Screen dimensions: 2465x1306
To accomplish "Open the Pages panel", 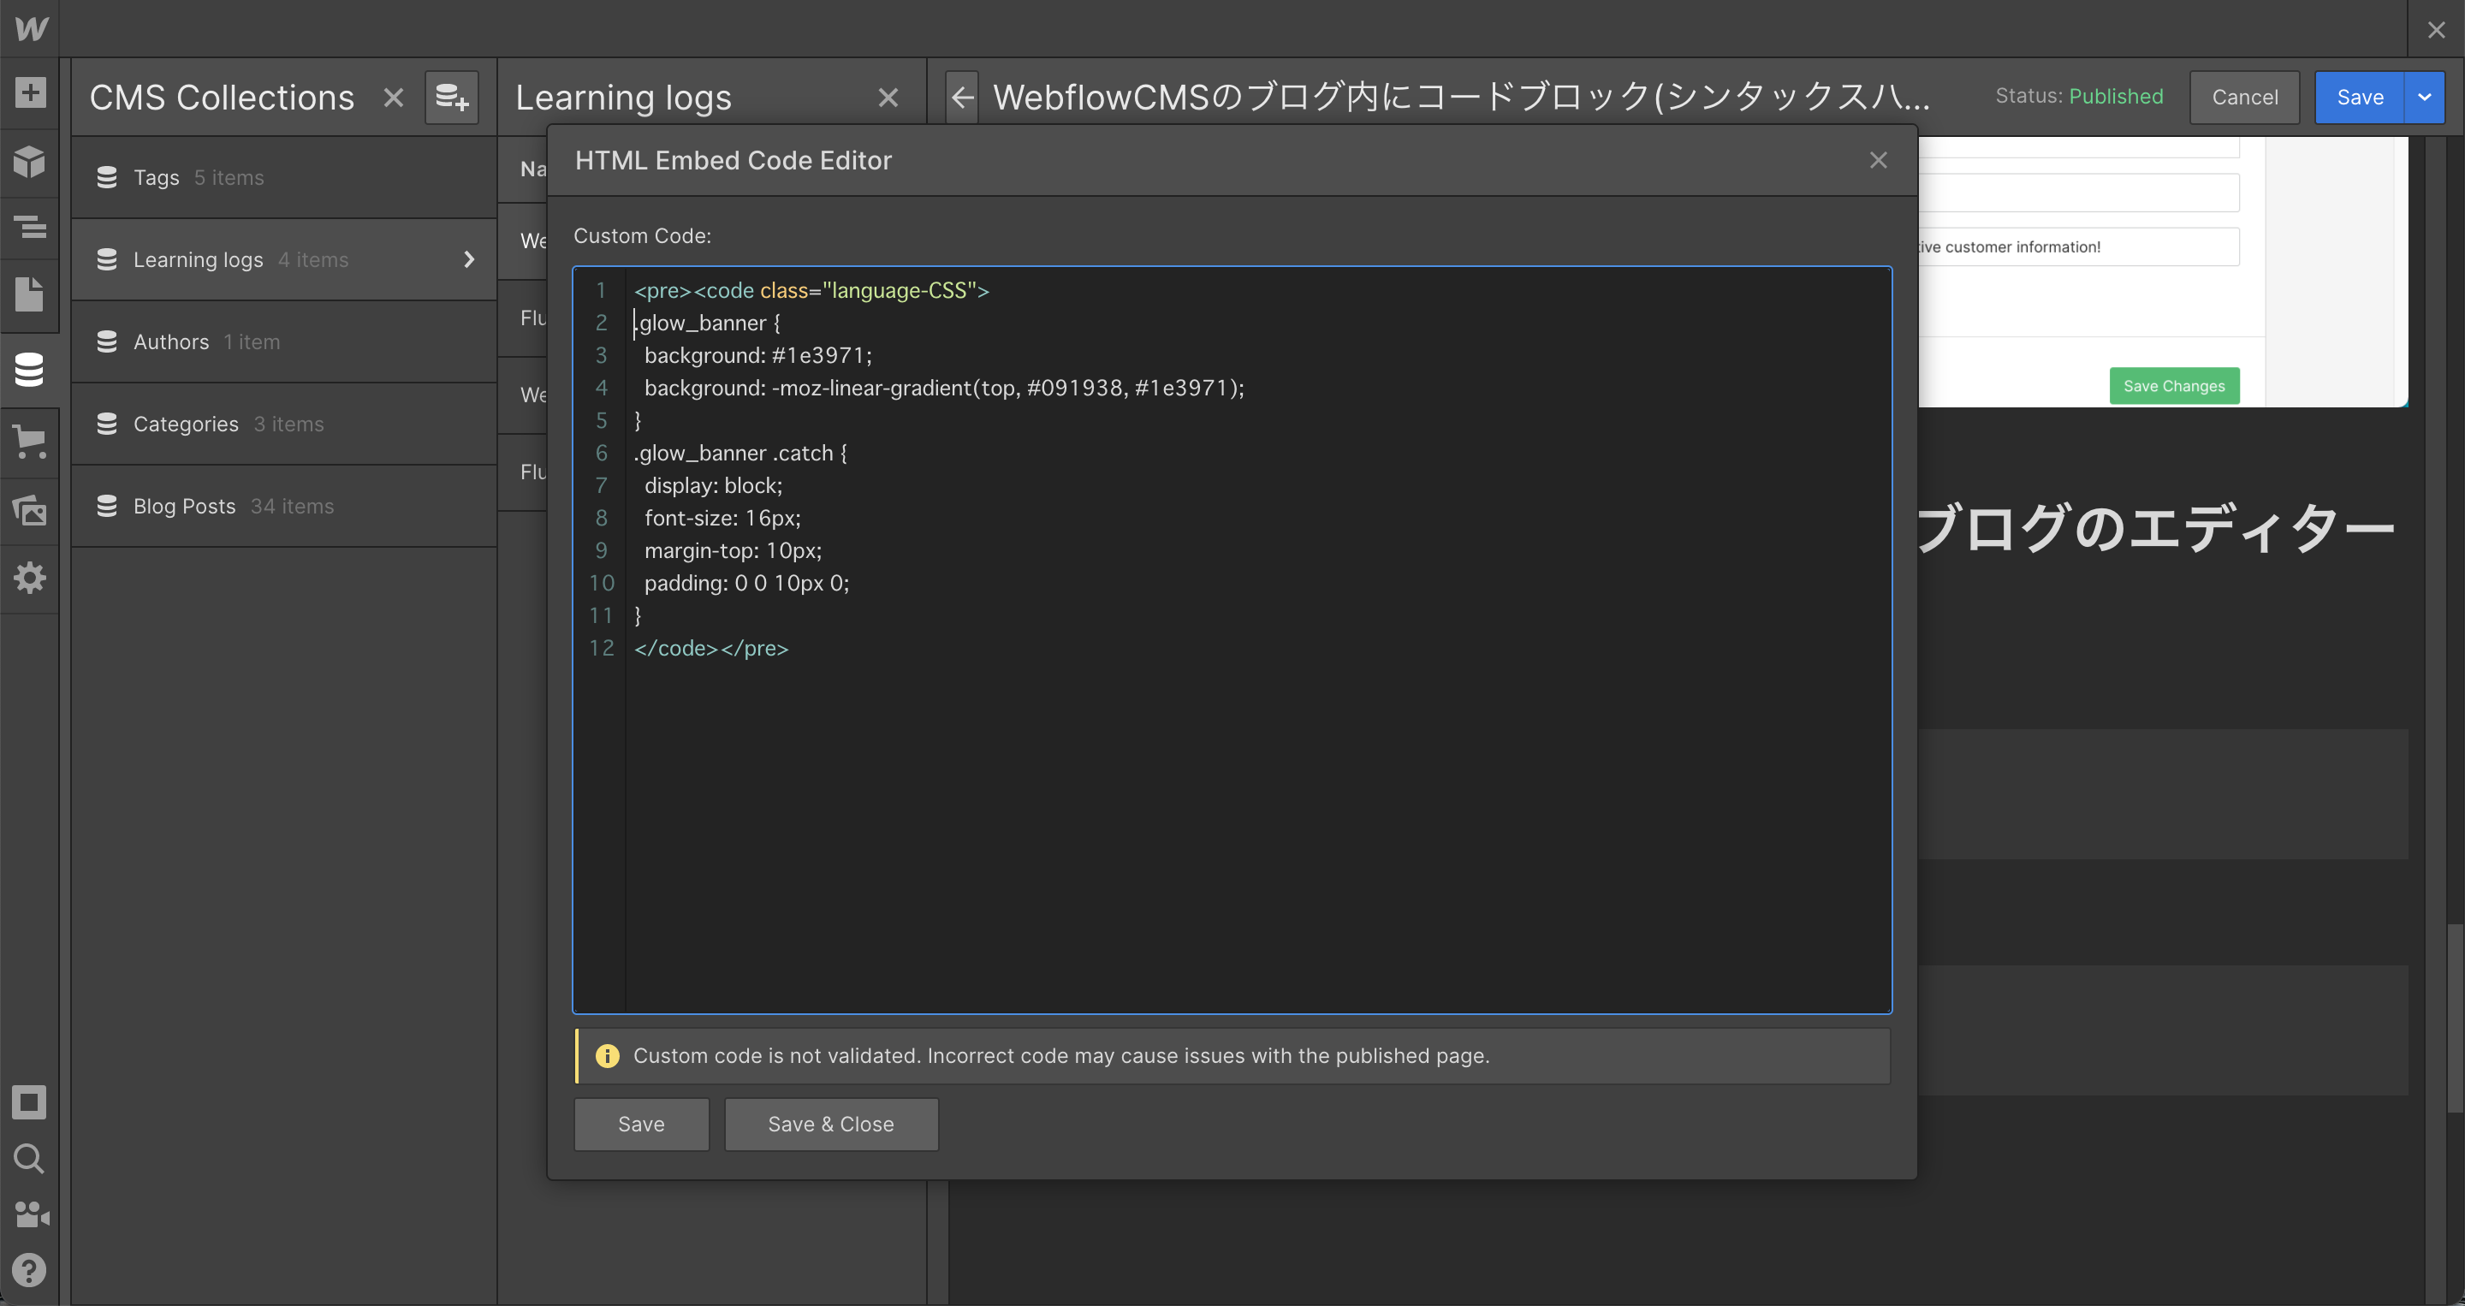I will pos(30,294).
